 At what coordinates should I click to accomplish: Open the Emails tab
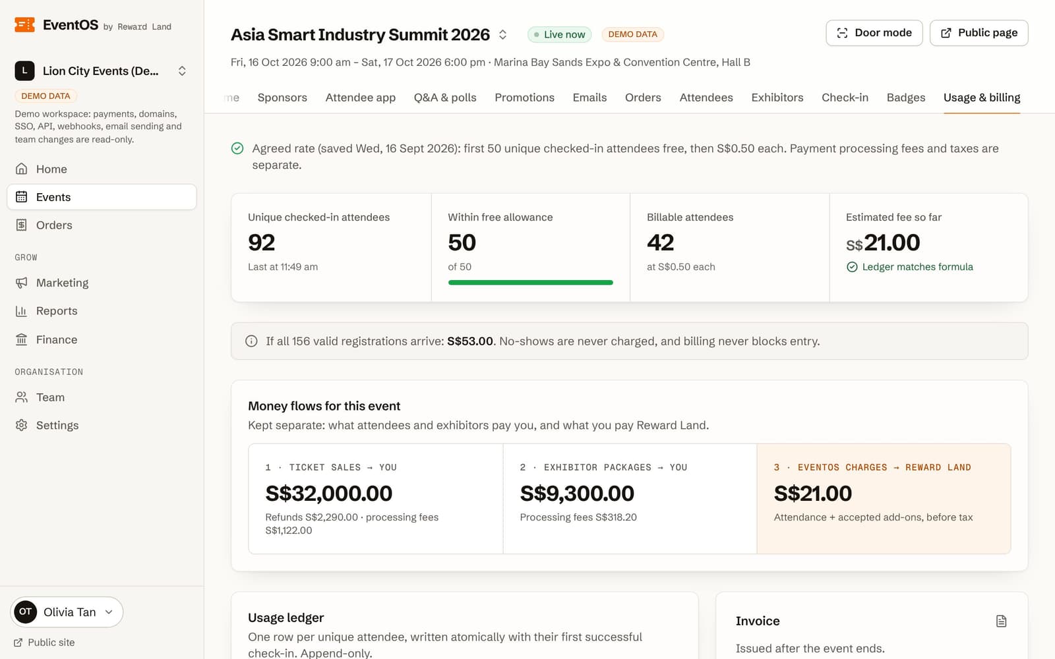[589, 98]
